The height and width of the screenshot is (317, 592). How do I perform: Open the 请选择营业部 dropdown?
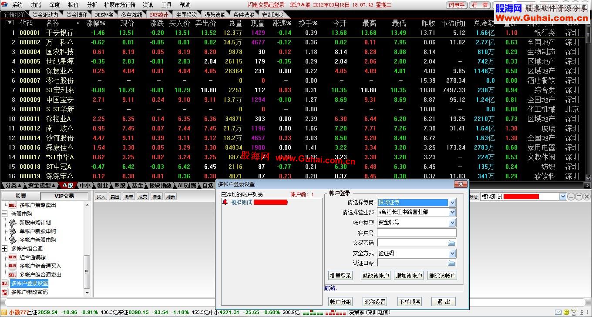point(452,212)
